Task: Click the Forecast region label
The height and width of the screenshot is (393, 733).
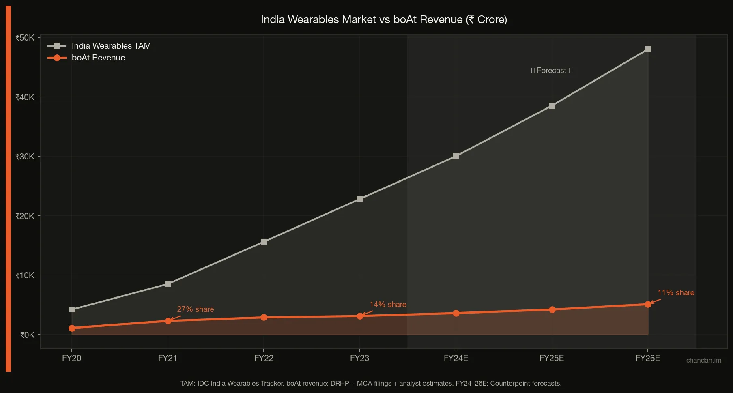Action: pyautogui.click(x=552, y=70)
